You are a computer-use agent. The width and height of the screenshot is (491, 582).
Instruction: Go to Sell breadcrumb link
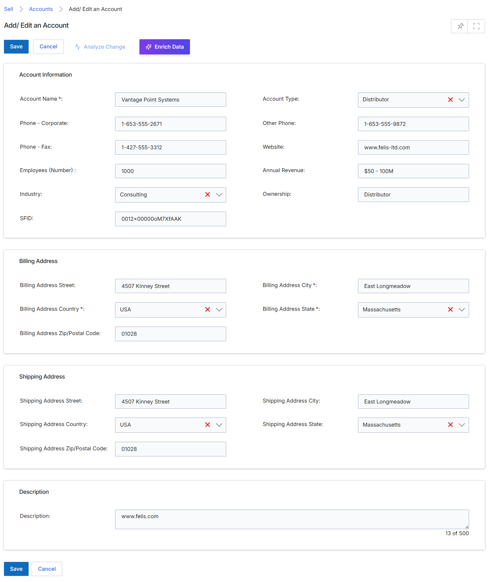click(9, 9)
